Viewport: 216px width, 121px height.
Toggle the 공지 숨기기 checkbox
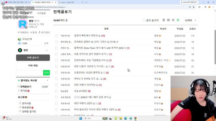pos(144,20)
